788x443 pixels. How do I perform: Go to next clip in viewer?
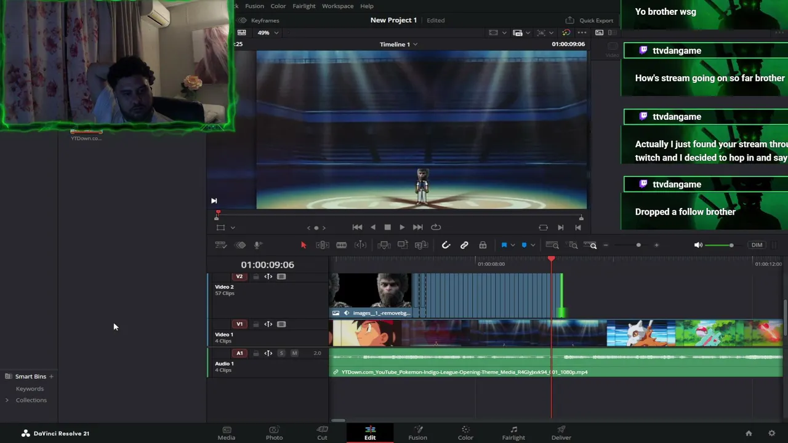click(560, 227)
